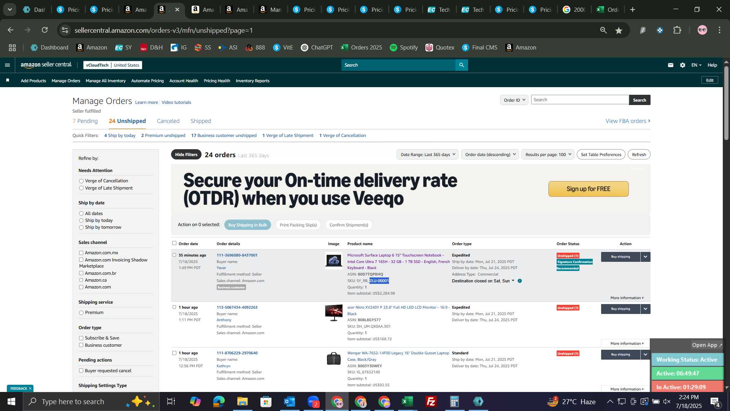Open the Order ID search type dropdown
The height and width of the screenshot is (411, 730).
514,100
